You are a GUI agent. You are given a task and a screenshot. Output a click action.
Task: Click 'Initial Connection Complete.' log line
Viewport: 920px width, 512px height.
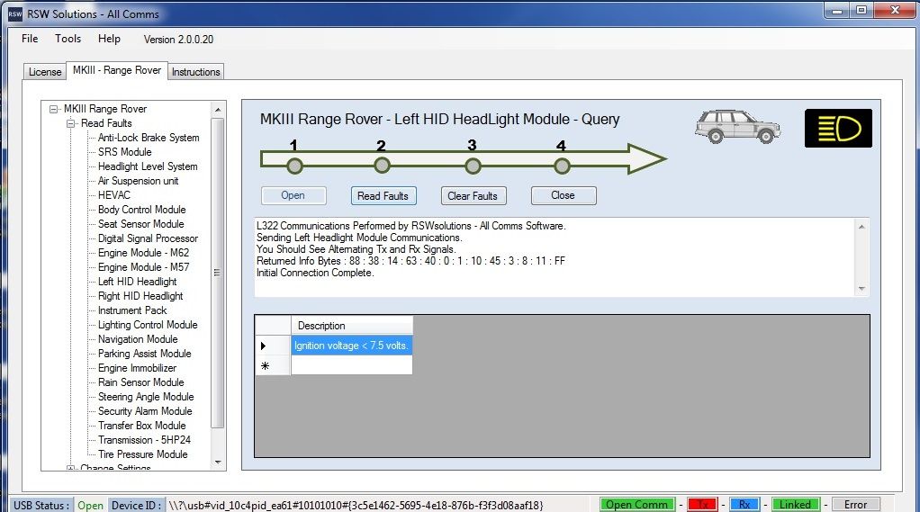click(x=315, y=273)
